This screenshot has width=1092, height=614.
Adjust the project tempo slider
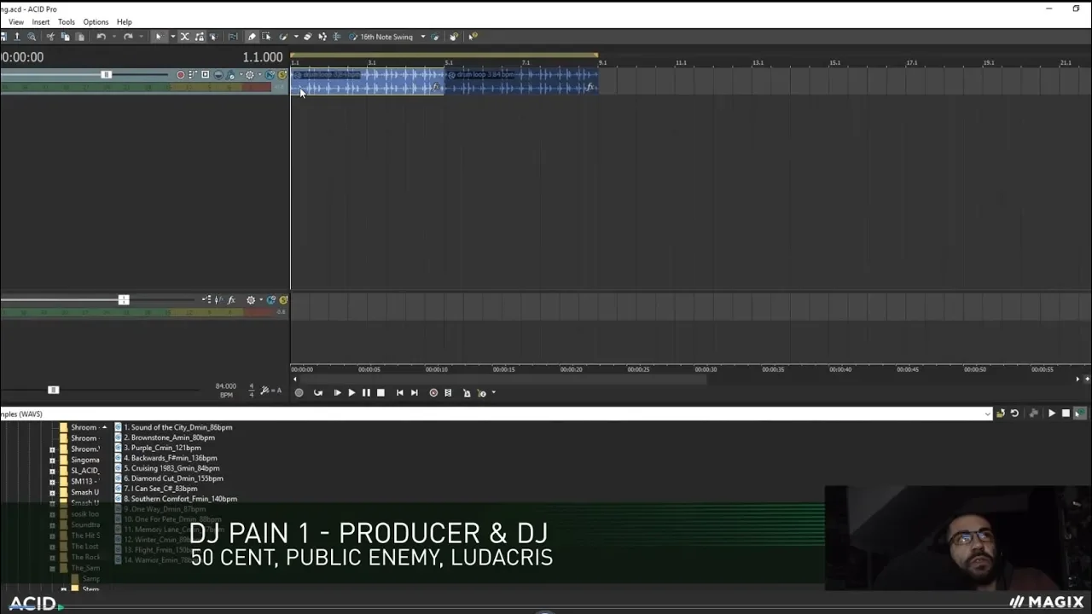coord(53,390)
